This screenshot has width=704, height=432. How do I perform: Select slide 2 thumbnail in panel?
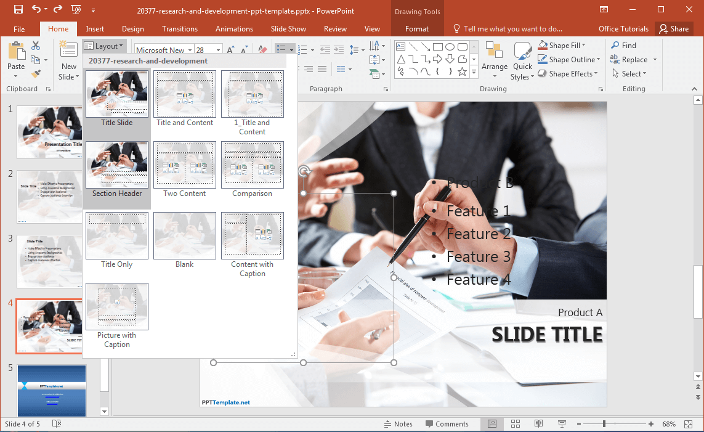click(x=49, y=197)
